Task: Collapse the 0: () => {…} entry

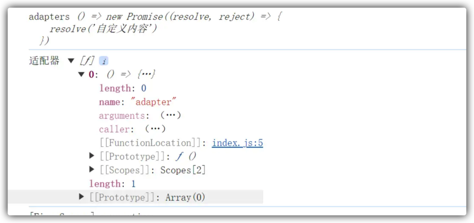Action: [81, 74]
